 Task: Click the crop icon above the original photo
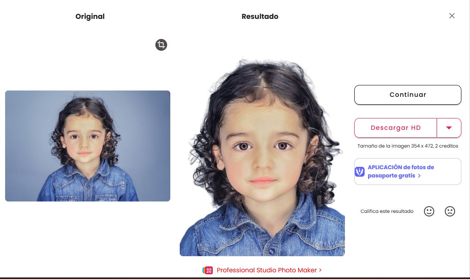click(161, 45)
